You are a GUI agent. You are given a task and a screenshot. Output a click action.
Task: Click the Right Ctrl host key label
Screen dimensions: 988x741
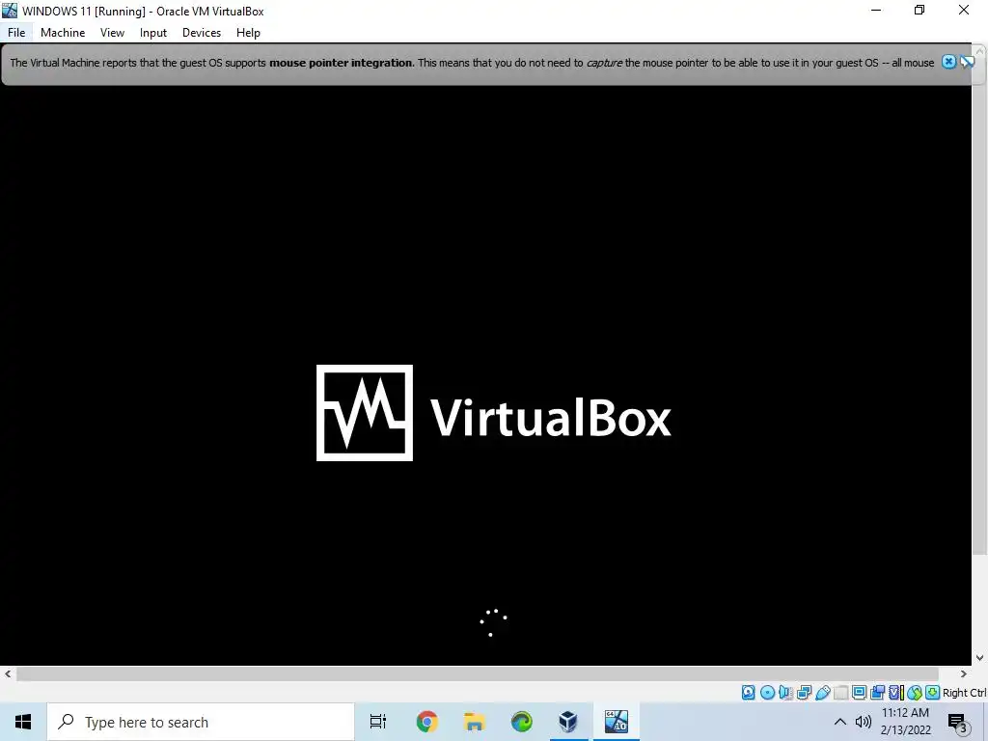(965, 693)
